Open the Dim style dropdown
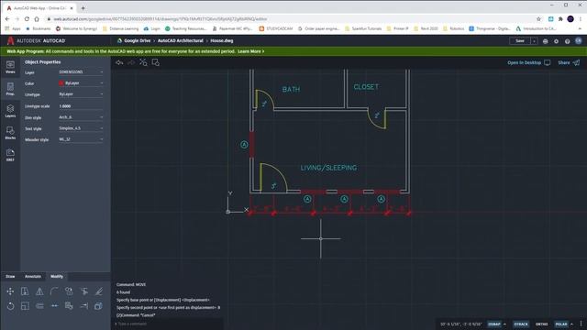This screenshot has height=330, width=587. (x=81, y=117)
